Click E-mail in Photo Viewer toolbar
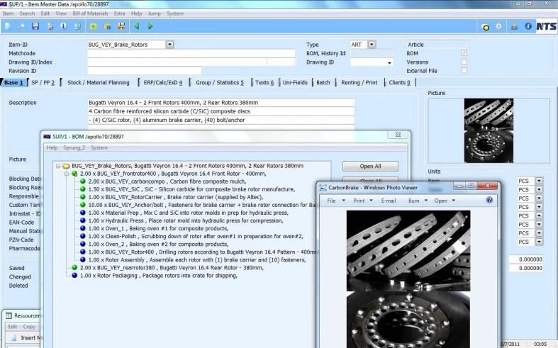The width and height of the screenshot is (558, 348). pos(389,201)
